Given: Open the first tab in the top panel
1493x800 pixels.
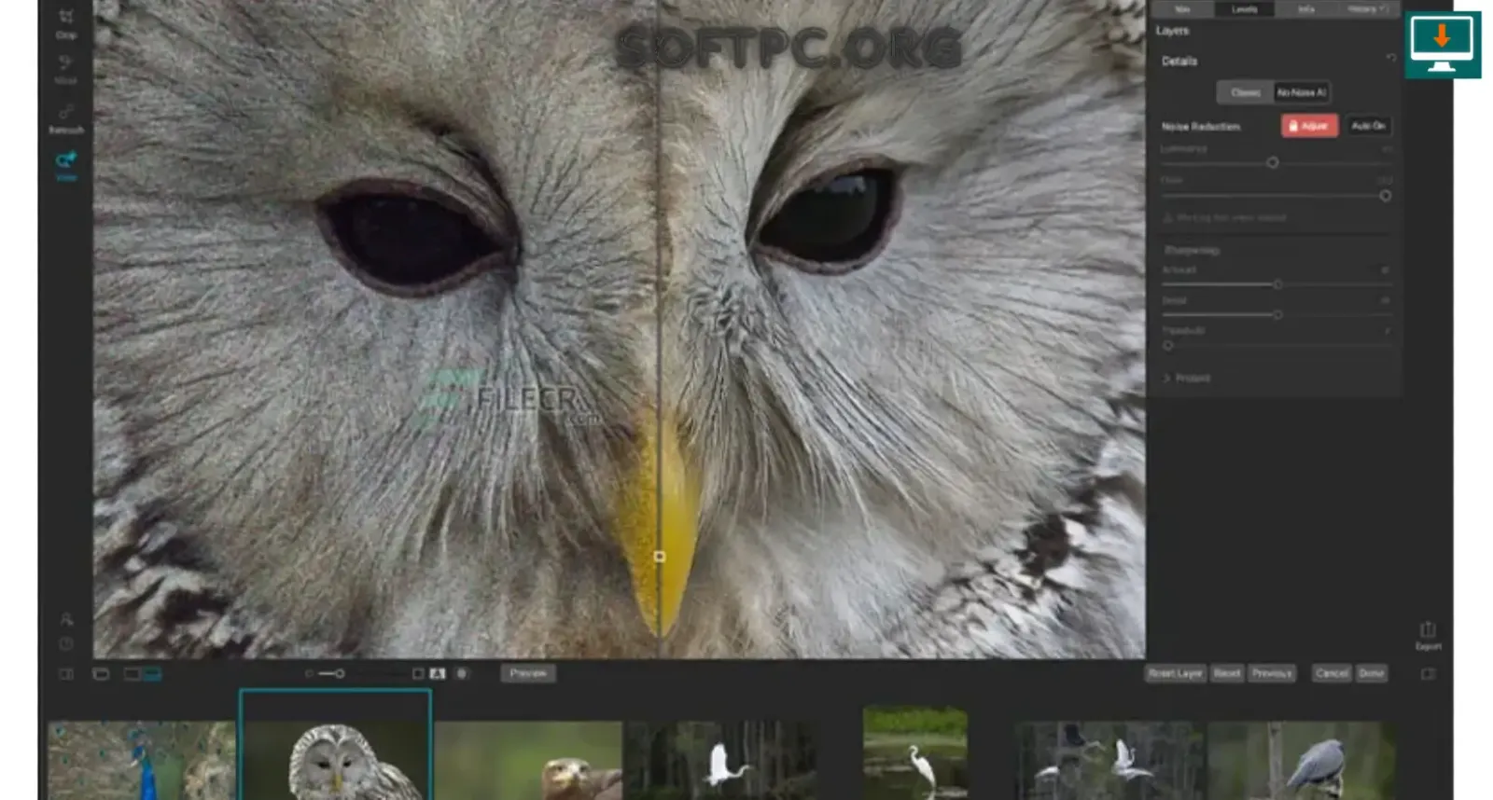Looking at the screenshot, I should click(1182, 9).
